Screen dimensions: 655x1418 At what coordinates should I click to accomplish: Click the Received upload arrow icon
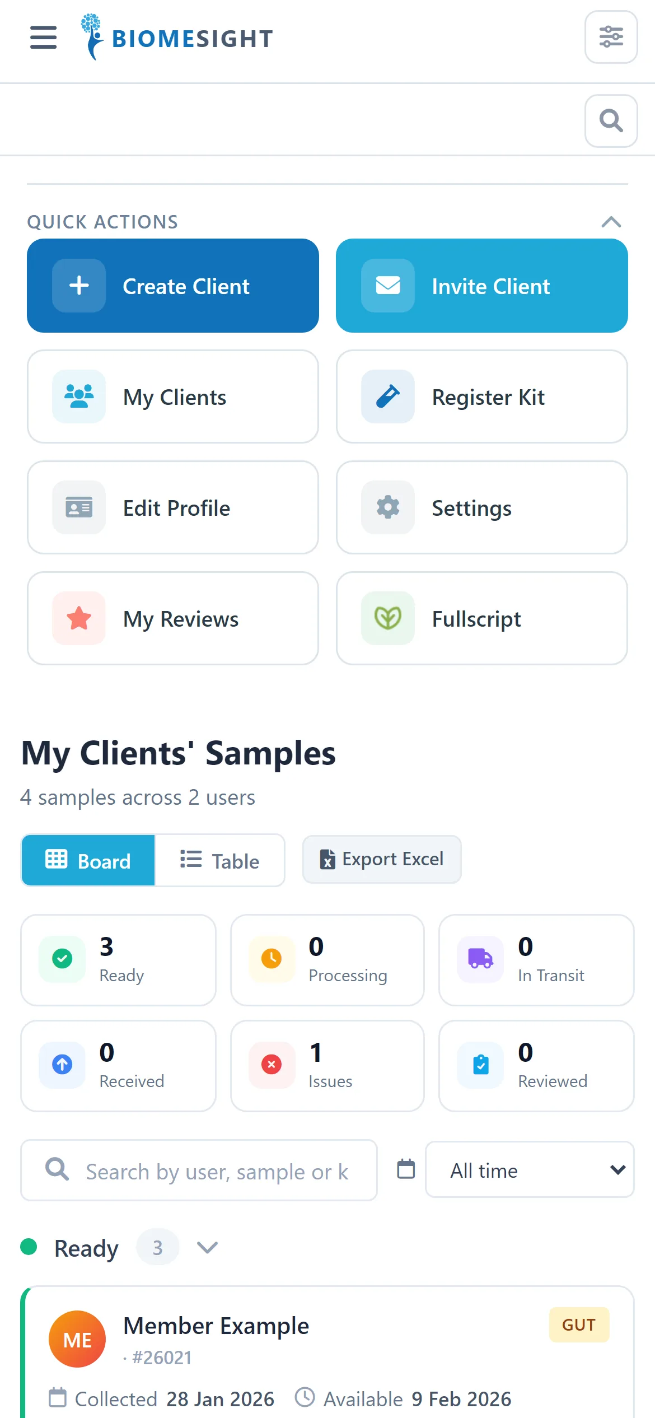click(62, 1065)
